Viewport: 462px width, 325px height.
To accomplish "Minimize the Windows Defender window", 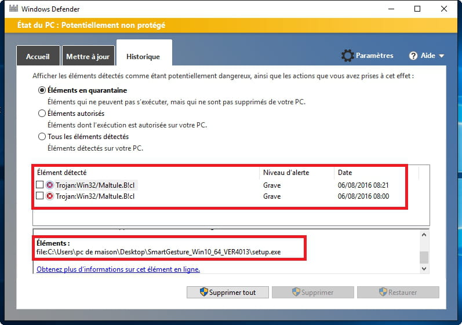I will [391, 9].
